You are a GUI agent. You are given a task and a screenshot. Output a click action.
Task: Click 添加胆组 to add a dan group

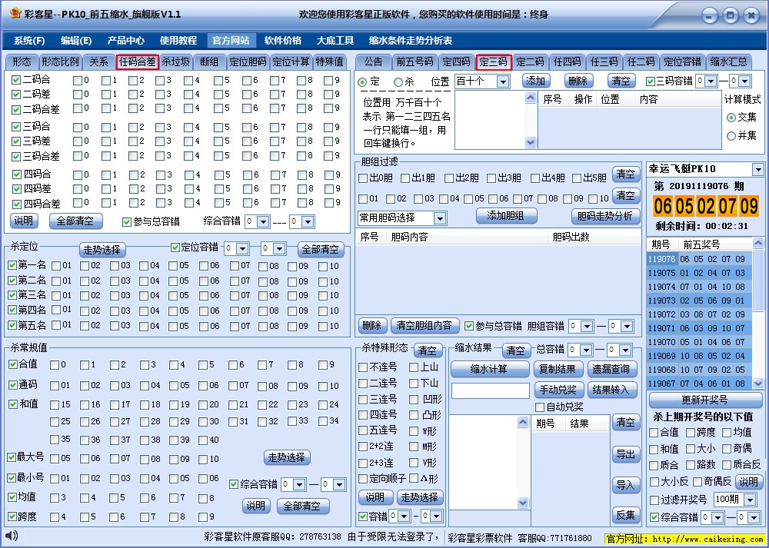(507, 216)
